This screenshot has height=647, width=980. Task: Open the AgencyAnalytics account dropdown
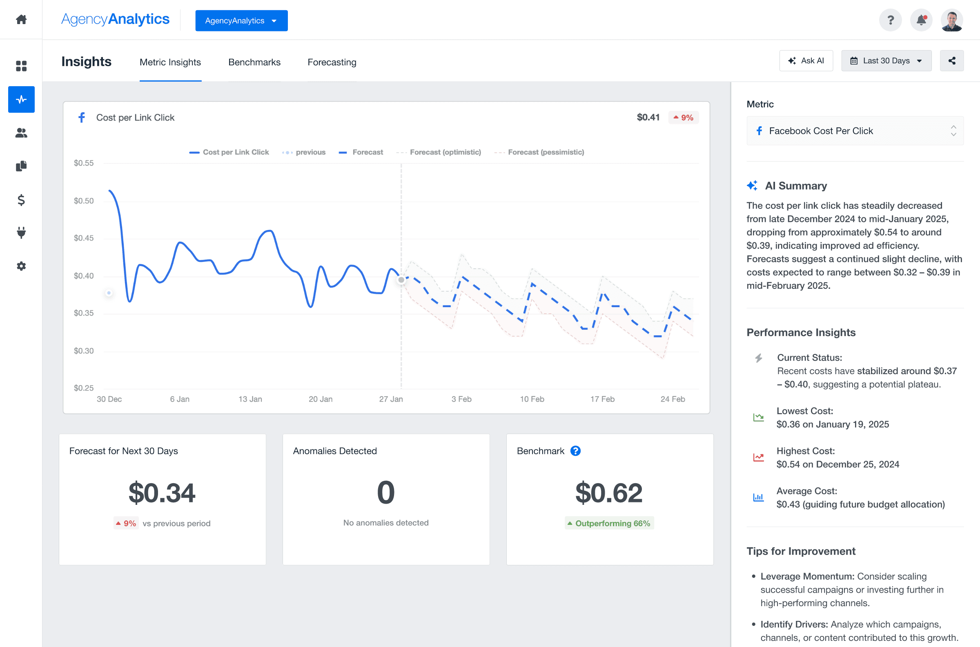pos(241,21)
